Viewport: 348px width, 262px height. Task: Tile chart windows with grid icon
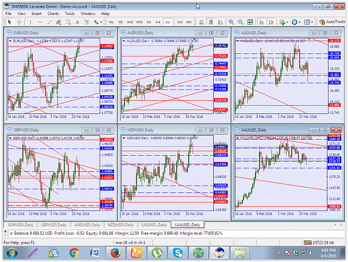(250, 22)
